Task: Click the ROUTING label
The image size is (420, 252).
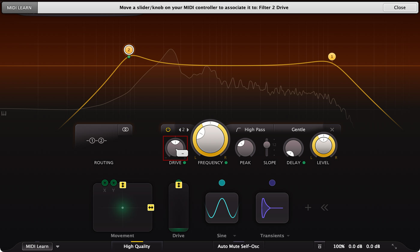Action: 104,163
